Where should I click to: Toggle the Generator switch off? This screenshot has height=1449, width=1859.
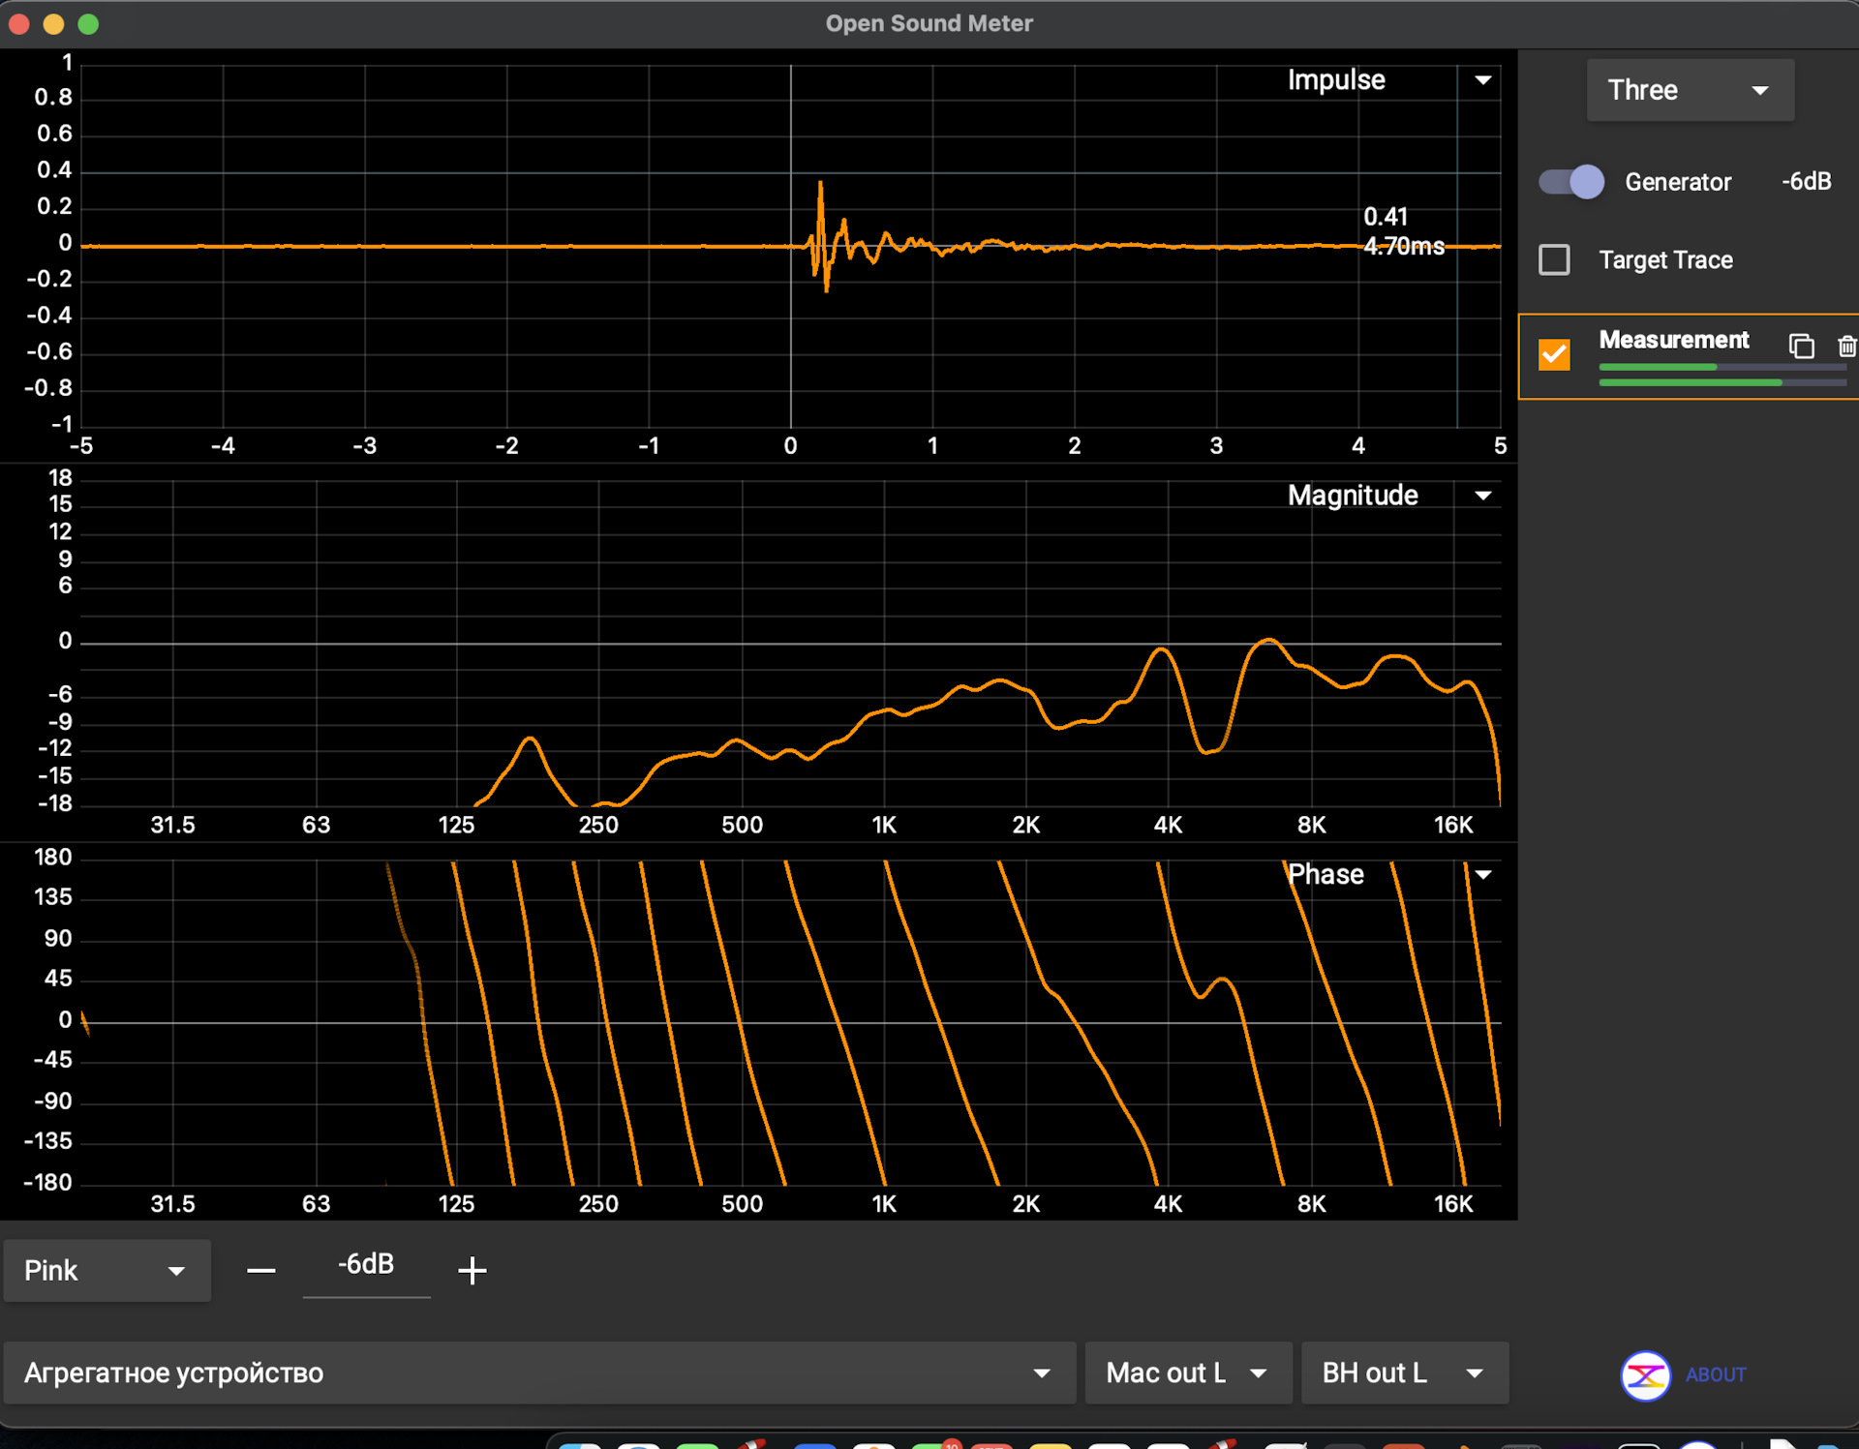point(1570,182)
